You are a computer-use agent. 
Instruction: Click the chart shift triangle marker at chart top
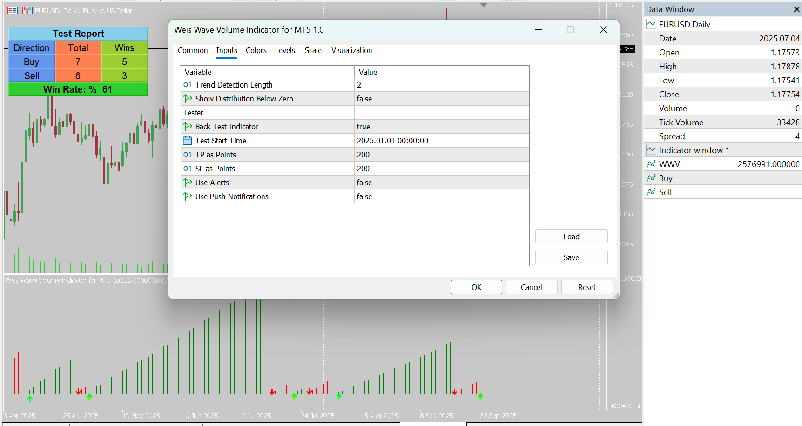484,5
